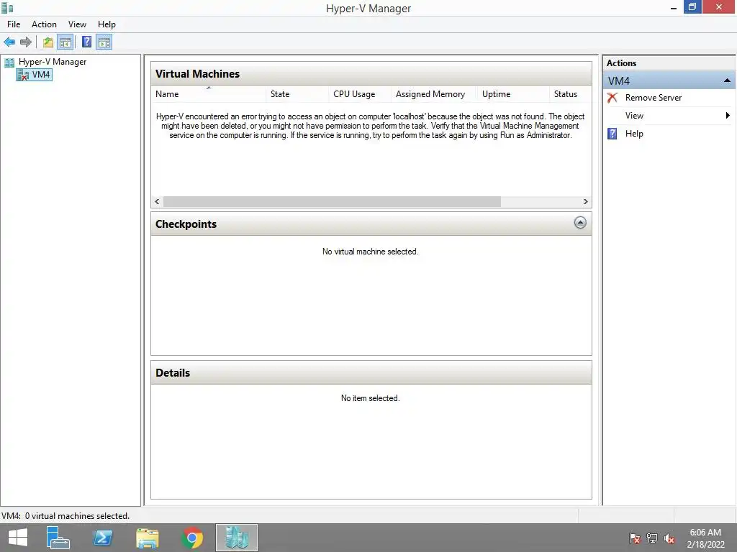Click the blue Help toolbar icon
Viewport: 737px width, 552px height.
(86, 42)
